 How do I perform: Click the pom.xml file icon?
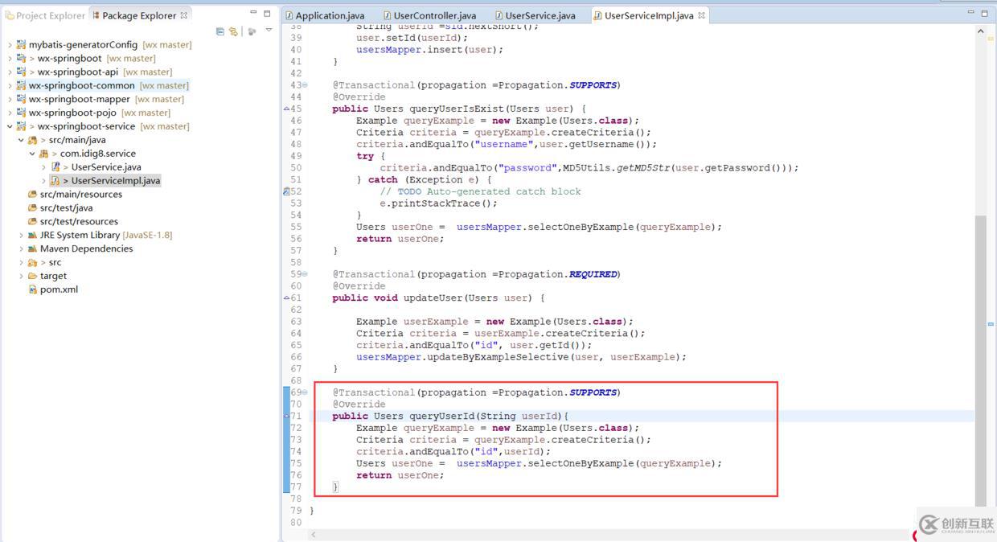click(33, 289)
